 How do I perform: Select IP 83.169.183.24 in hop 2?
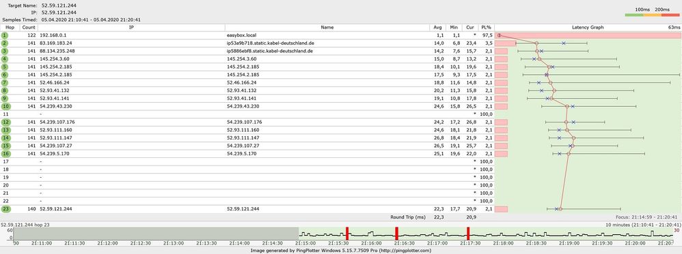click(55, 44)
